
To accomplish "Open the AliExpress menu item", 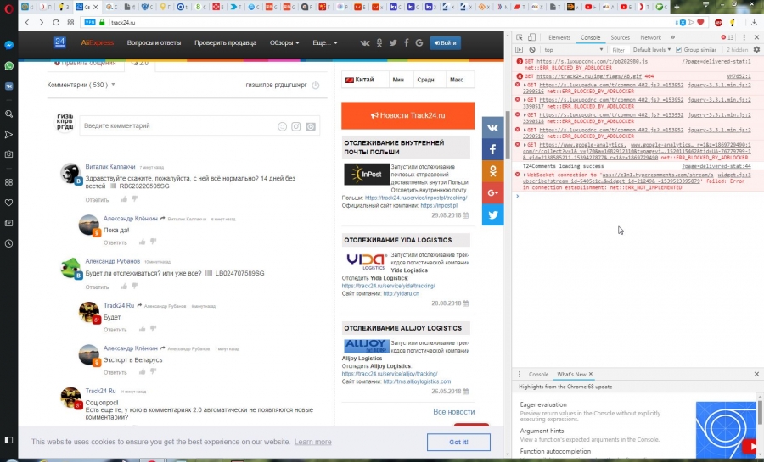I will pyautogui.click(x=97, y=42).
